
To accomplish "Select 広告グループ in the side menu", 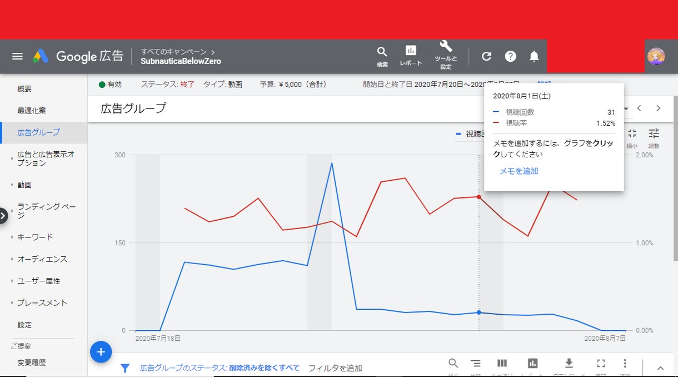I will tap(38, 133).
